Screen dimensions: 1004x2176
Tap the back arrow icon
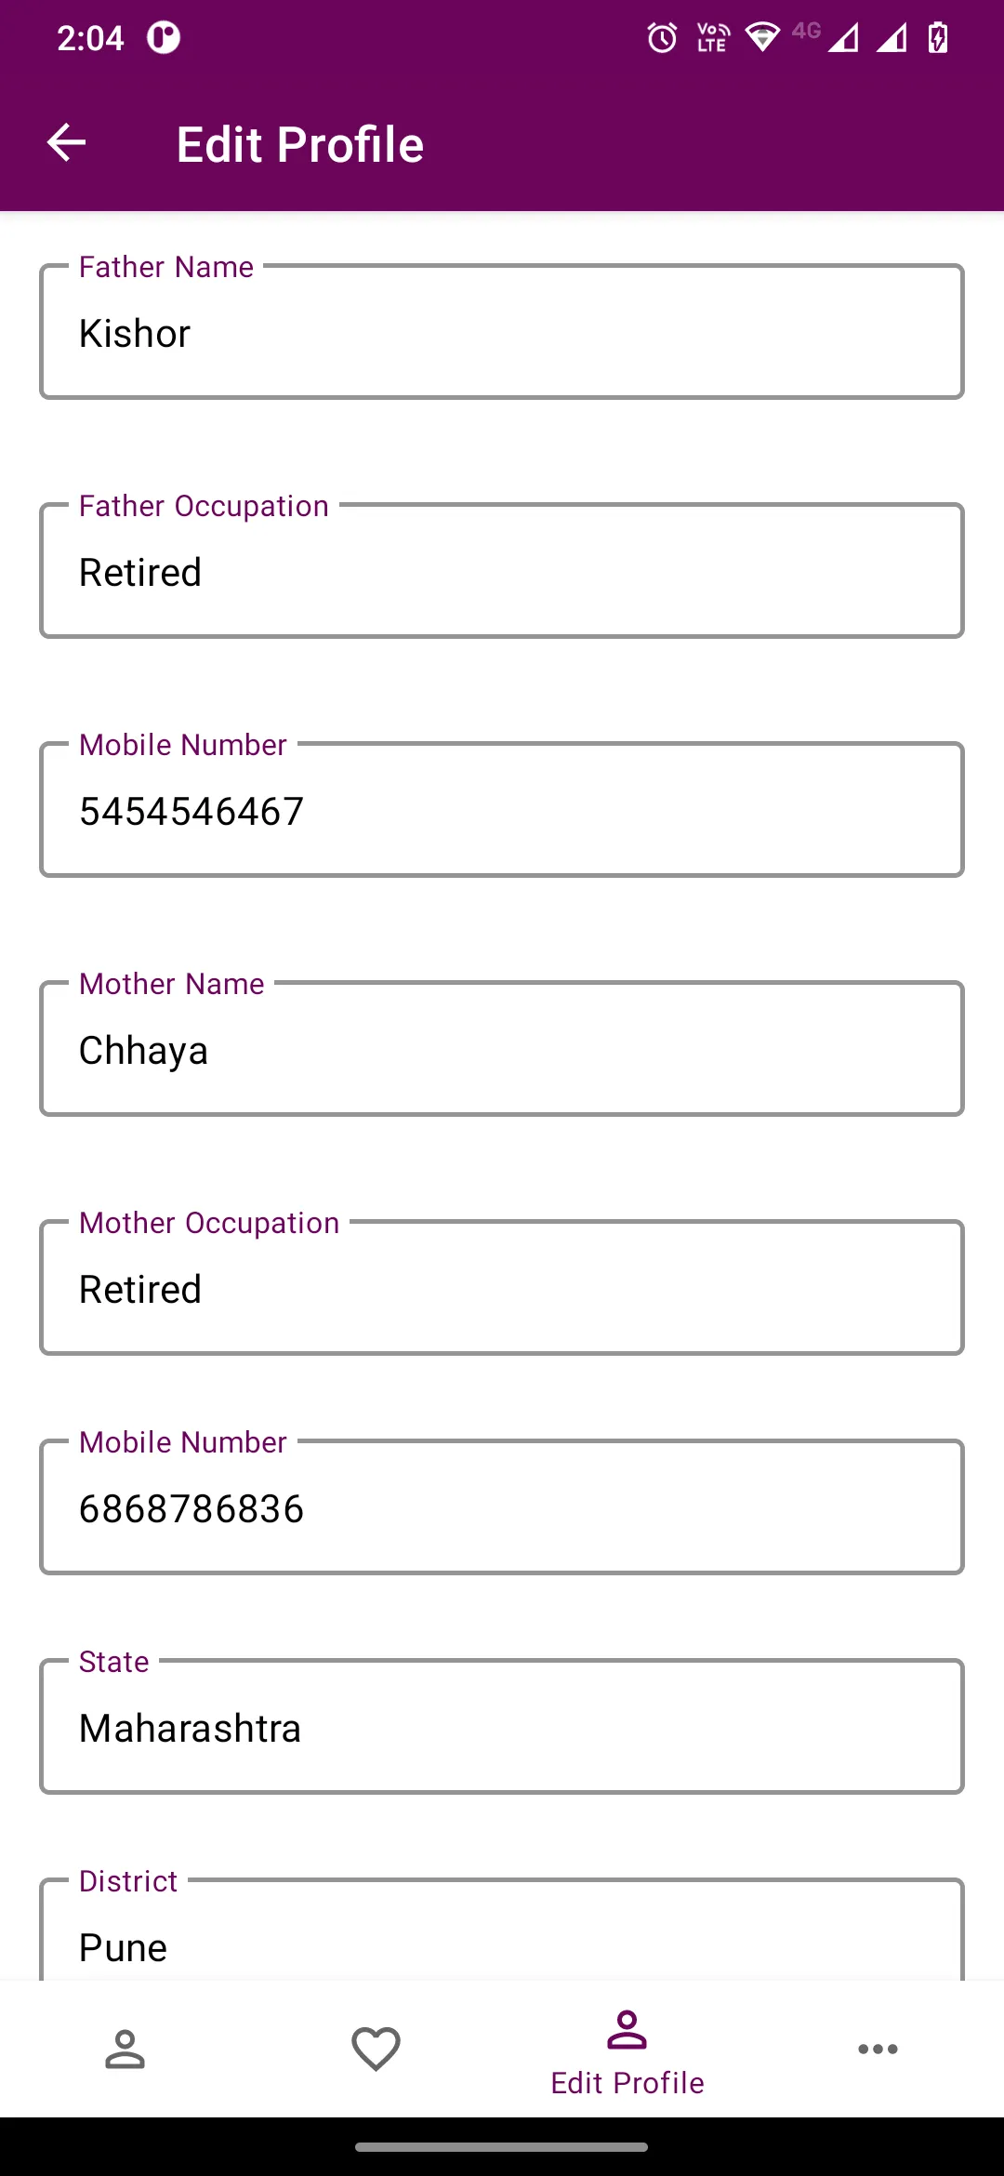66,142
